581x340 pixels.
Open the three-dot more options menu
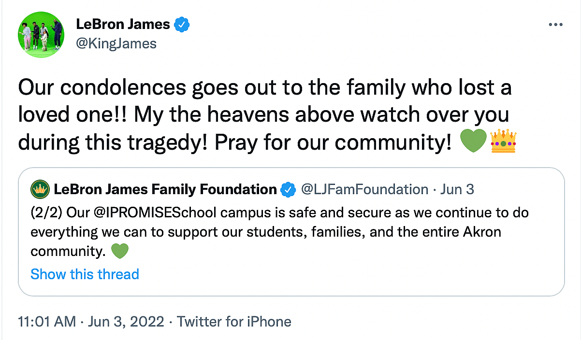[555, 25]
